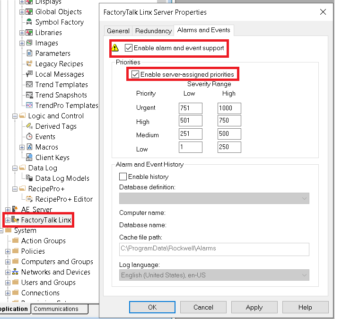The height and width of the screenshot is (319, 342).
Task: Open the Data Log Models icon
Action: click(29, 178)
